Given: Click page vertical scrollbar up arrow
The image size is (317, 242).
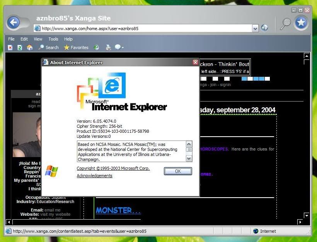Looking at the screenshot, I should click(307, 56).
